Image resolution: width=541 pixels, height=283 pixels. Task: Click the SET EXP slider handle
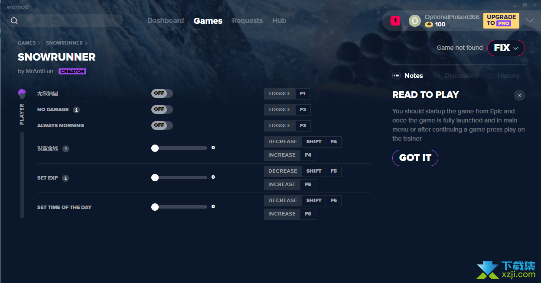coord(155,178)
